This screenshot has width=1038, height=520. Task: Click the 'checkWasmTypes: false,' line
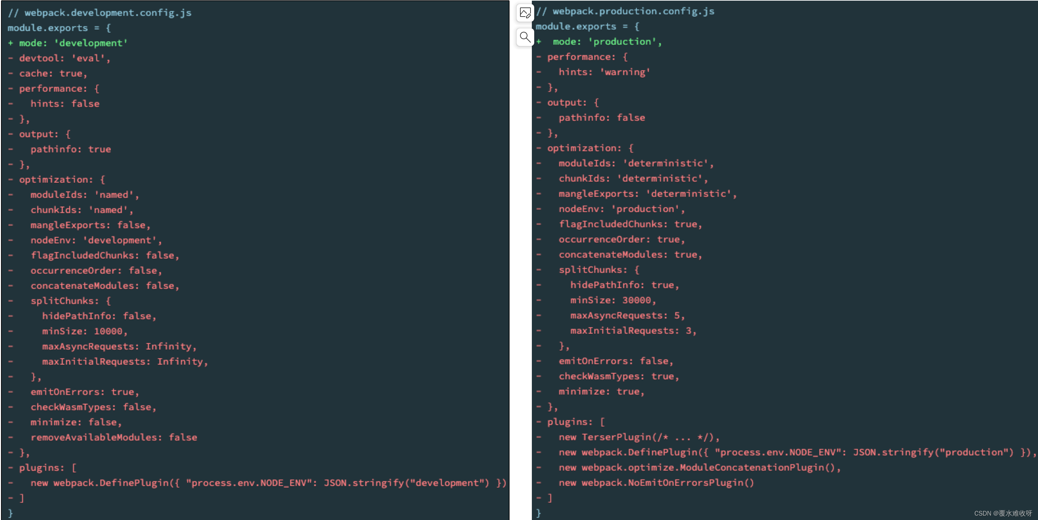point(93,407)
